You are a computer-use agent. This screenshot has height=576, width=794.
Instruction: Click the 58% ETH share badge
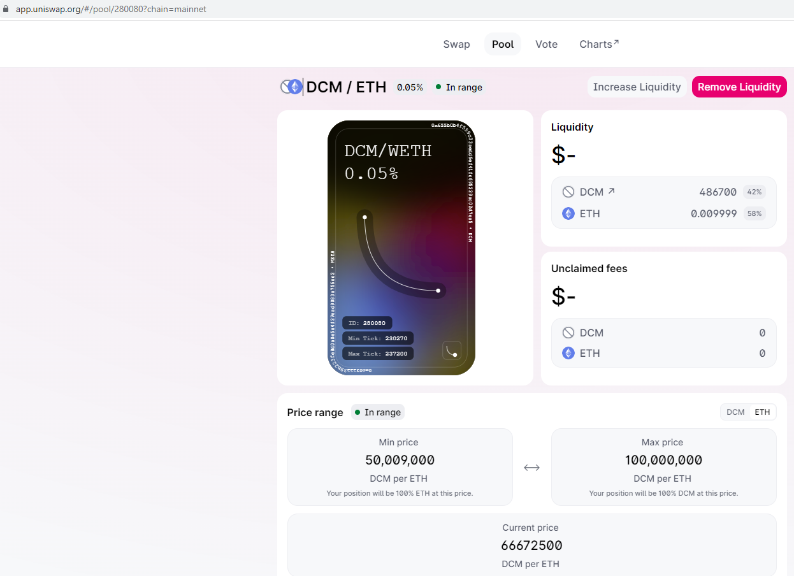754,213
